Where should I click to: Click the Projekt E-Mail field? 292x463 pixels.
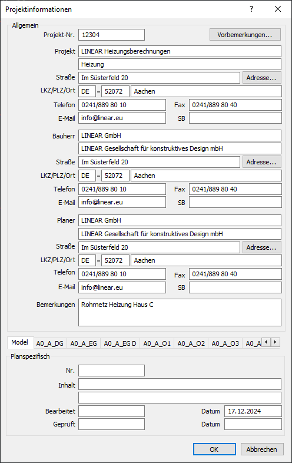122,118
